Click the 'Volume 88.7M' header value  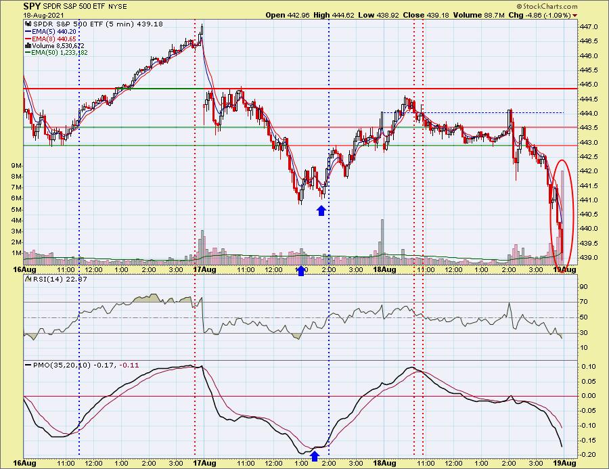pos(478,16)
